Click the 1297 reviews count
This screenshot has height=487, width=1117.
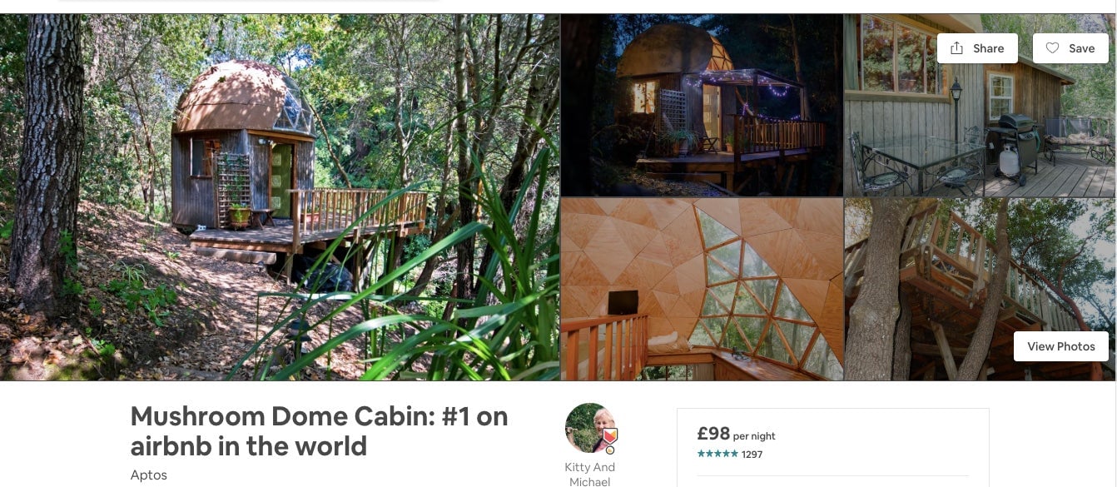752,455
